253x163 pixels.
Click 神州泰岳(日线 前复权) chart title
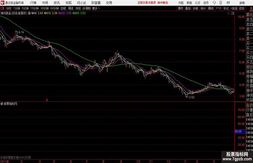(14, 13)
